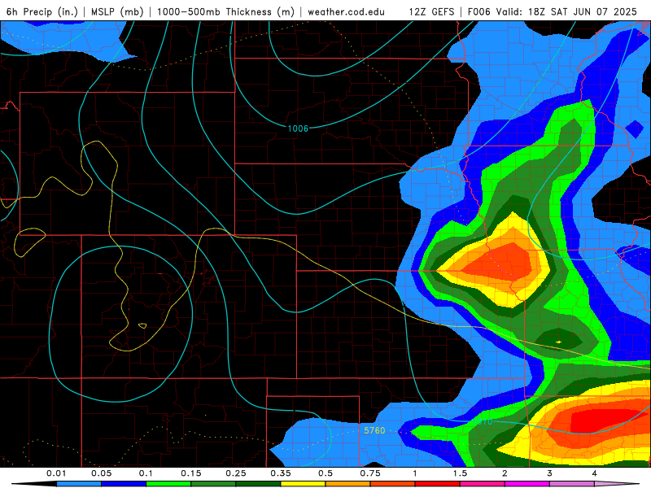Click the '3' legend value
This screenshot has height=488, width=651.
[x=550, y=473]
